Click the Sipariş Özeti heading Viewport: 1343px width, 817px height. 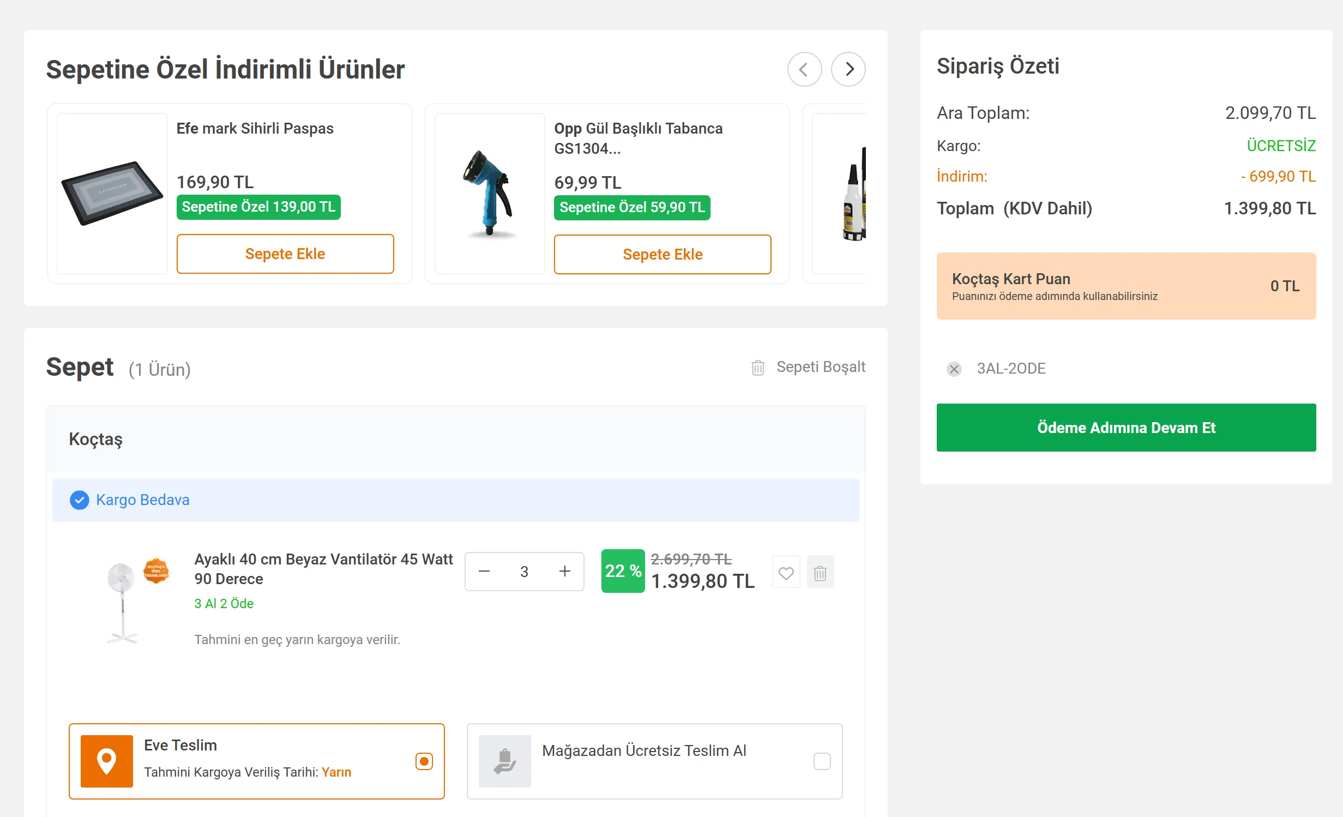[998, 67]
